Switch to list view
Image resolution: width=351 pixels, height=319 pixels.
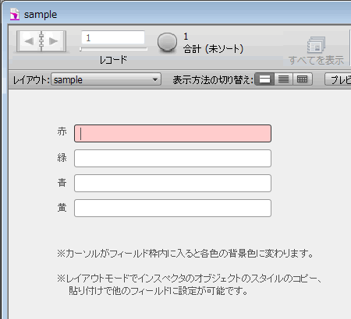point(283,79)
